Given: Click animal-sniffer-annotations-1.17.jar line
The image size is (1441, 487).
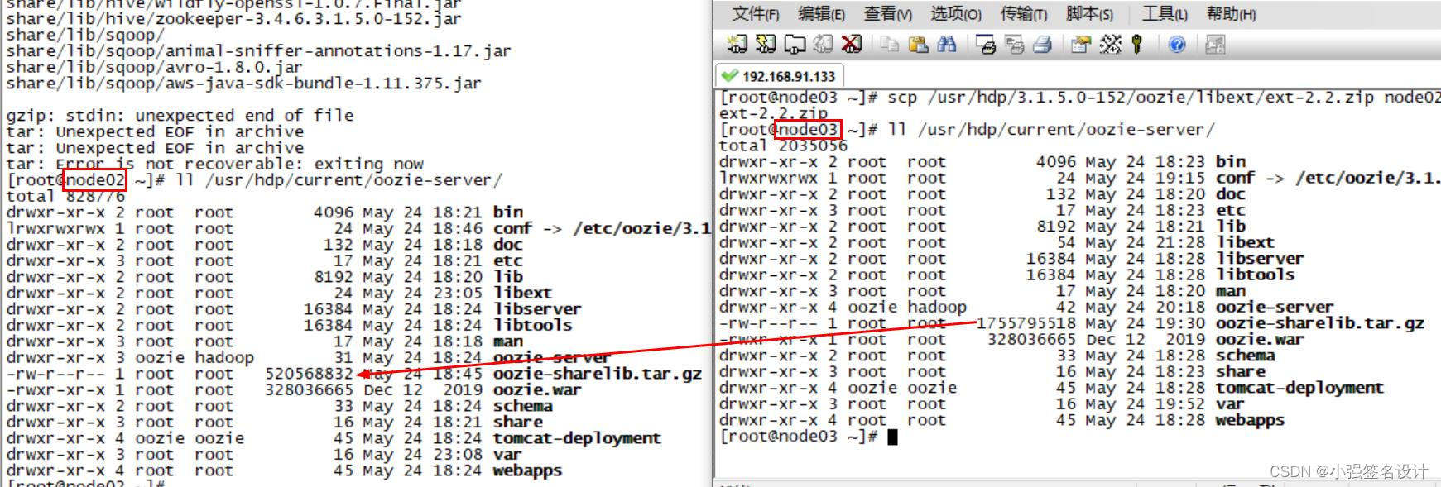Looking at the screenshot, I should pyautogui.click(x=258, y=51).
